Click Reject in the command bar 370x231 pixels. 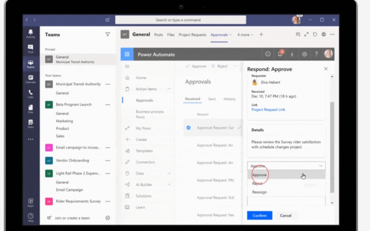tap(219, 66)
